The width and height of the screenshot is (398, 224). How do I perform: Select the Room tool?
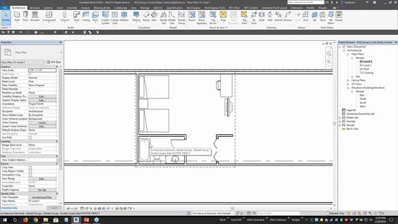[x=192, y=17]
